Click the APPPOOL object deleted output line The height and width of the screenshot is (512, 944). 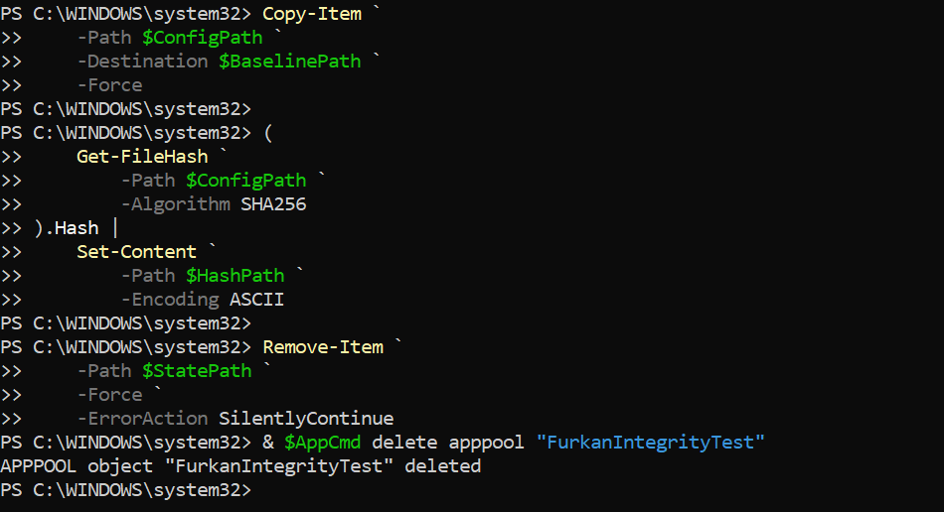[240, 465]
